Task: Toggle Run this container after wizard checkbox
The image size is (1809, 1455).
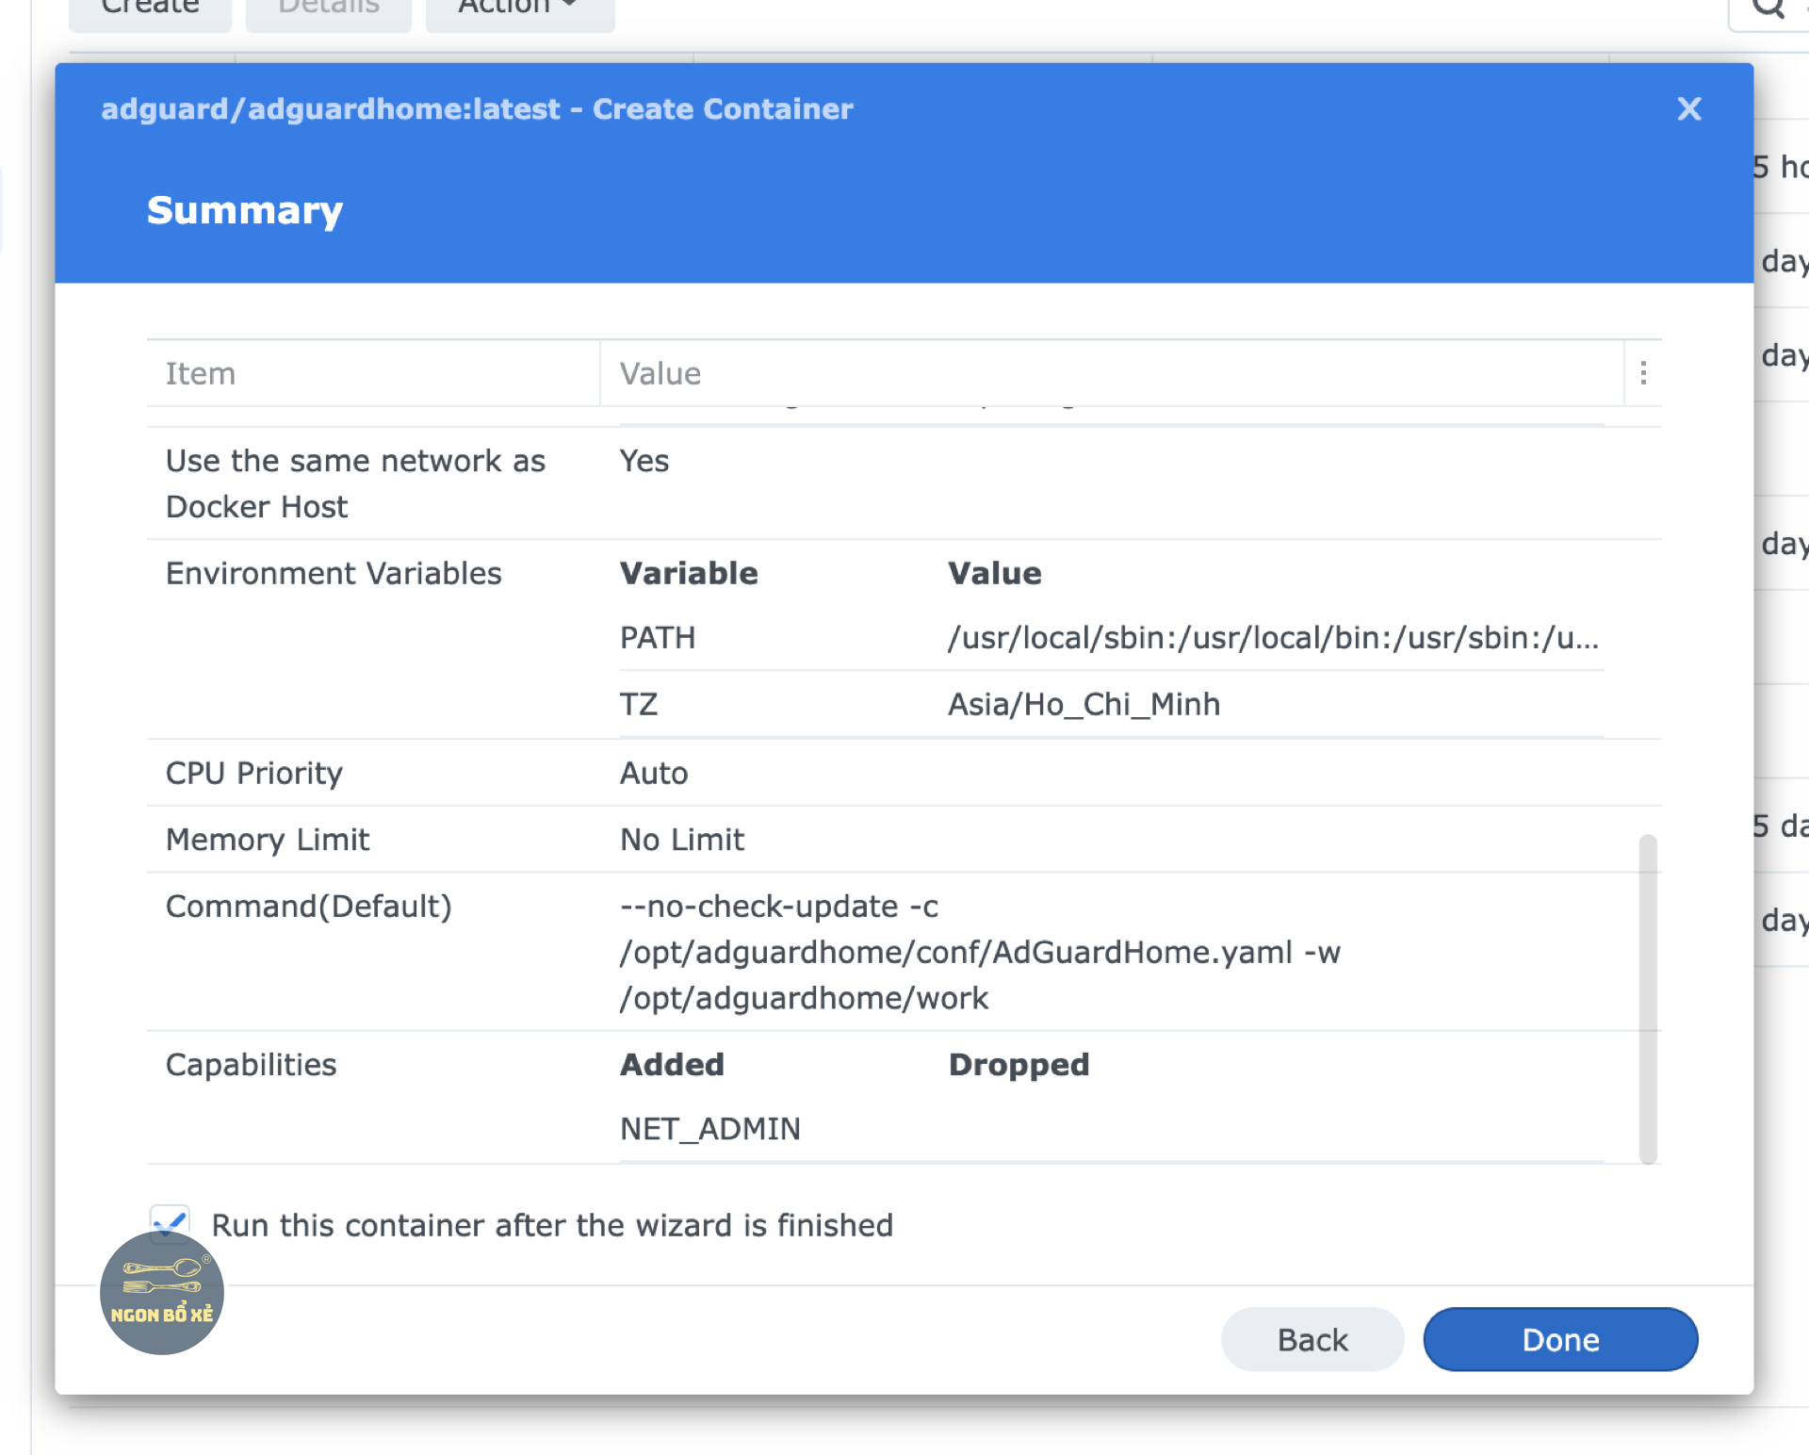Action: tap(170, 1223)
